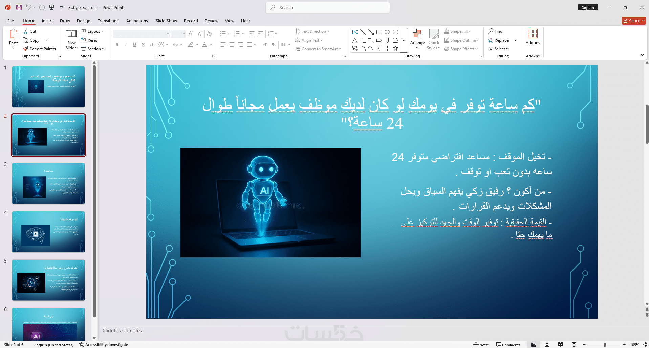Click Decrease Font Size icon

click(200, 33)
